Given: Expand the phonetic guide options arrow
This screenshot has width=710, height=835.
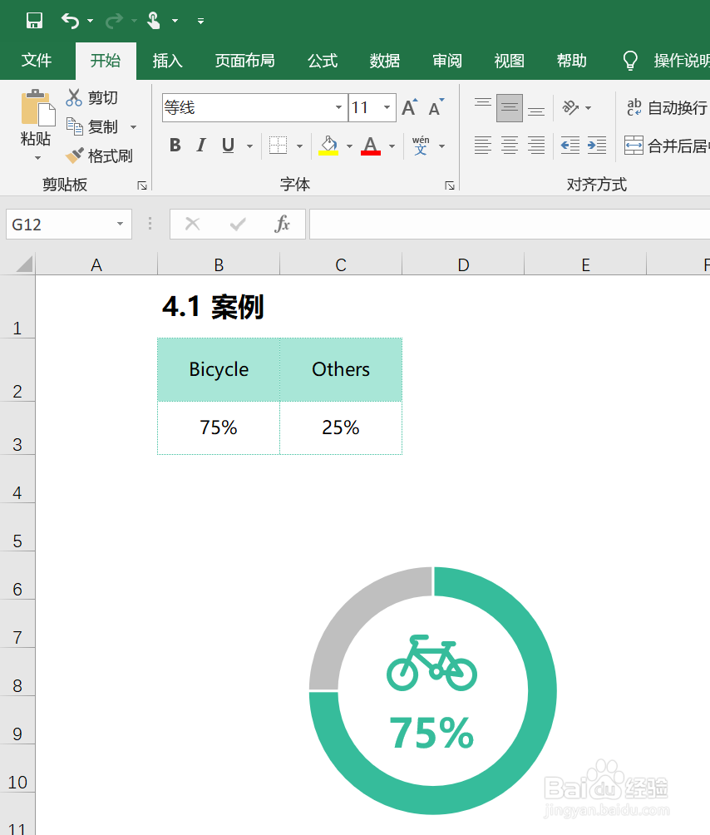Looking at the screenshot, I should (441, 146).
